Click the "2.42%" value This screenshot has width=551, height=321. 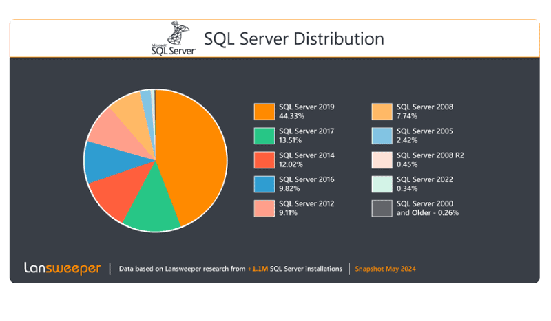(407, 140)
